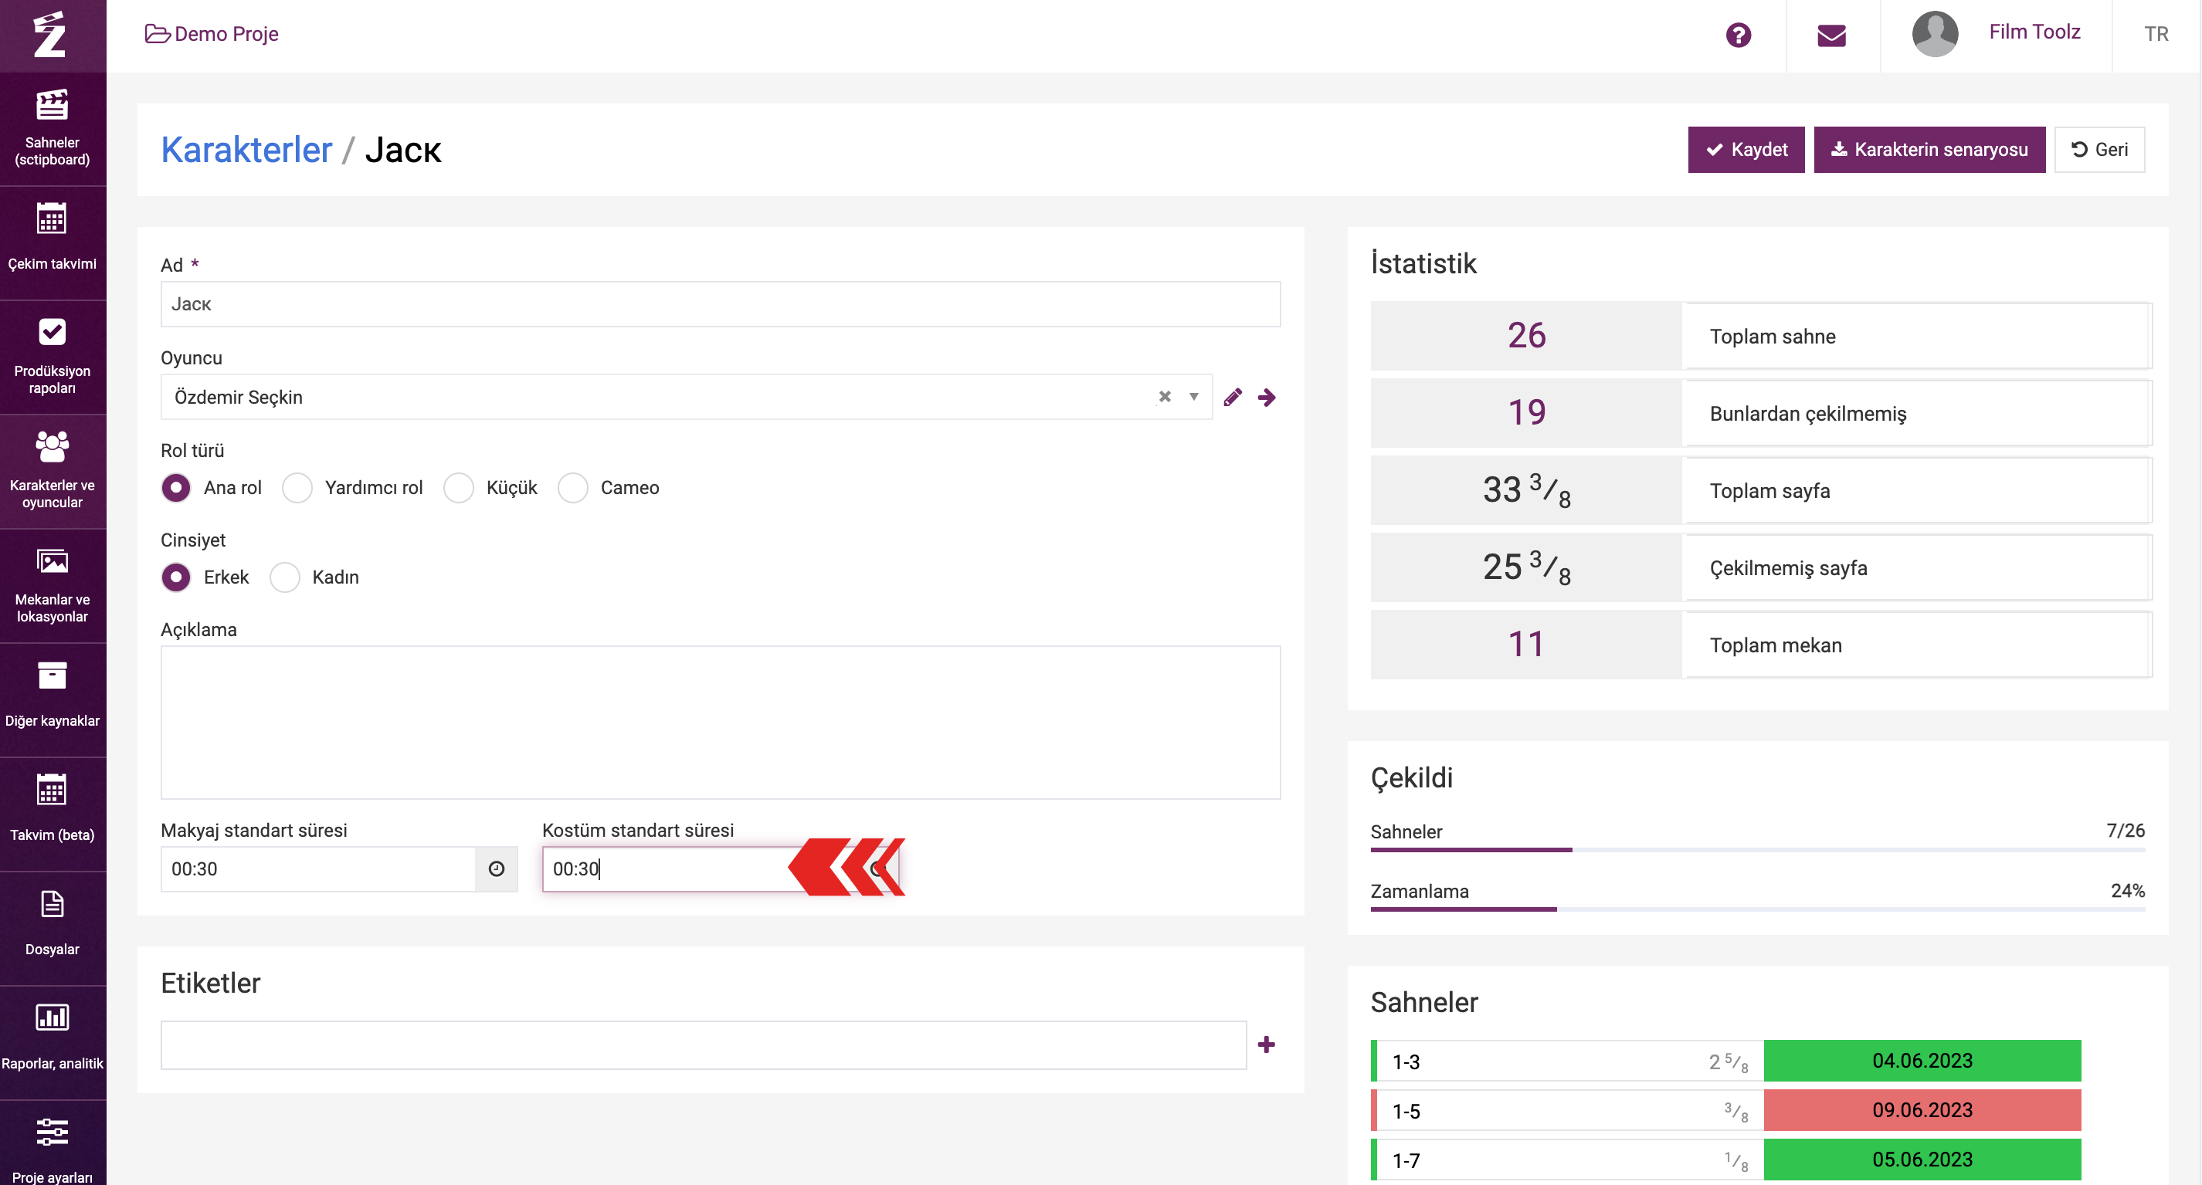
Task: Click the Film Toolz logo icon
Action: click(50, 35)
